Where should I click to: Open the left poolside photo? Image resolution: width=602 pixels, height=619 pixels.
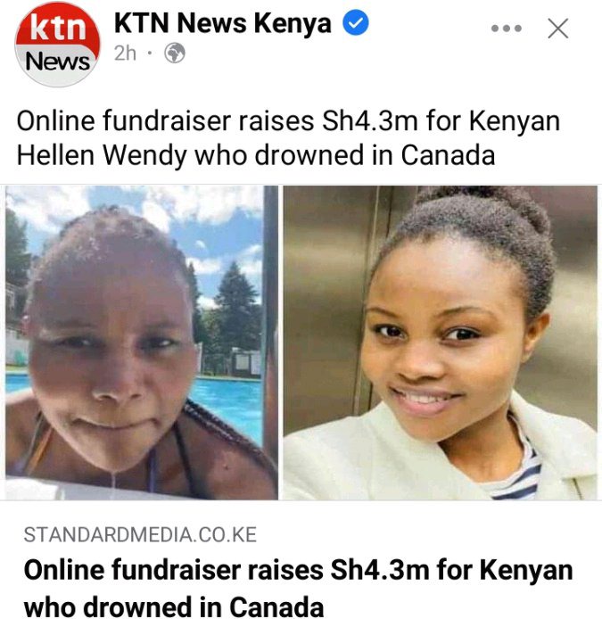click(x=142, y=343)
